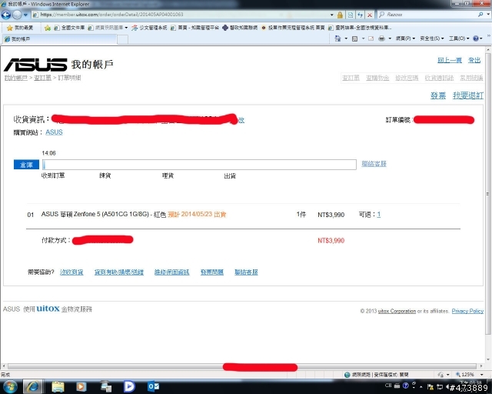Open the 網頁(P) Page menu
The height and width of the screenshot is (394, 492).
[x=405, y=38]
